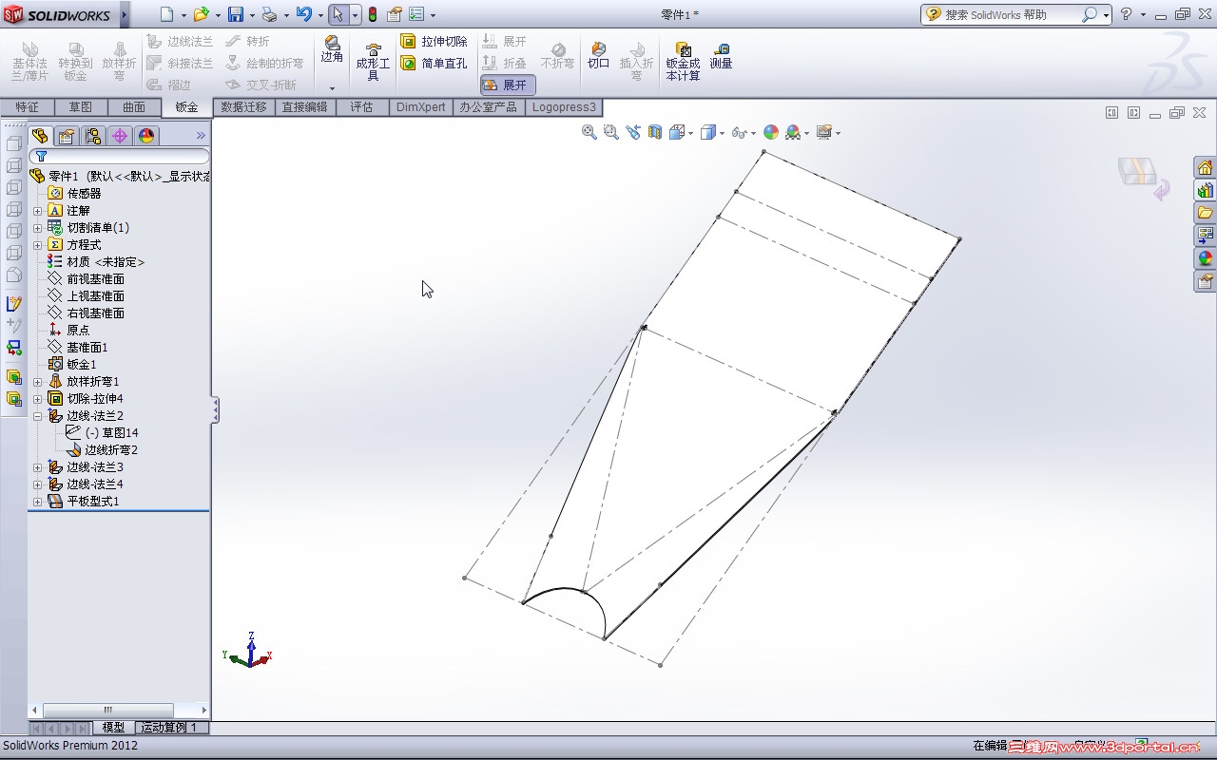Screen dimensions: 1217x760
Task: Switch to the 运动算例 1 motion study tab
Action: [169, 728]
